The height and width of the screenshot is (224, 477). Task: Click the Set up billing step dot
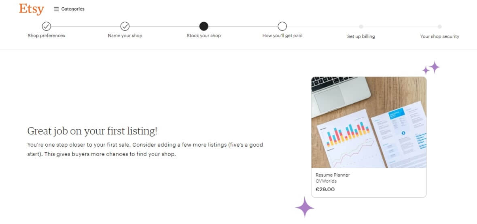(361, 26)
